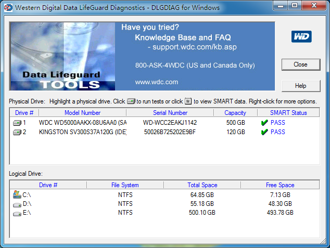The image size is (330, 248).
Task: Click the run tests icon in the instructions
Action: [131, 101]
